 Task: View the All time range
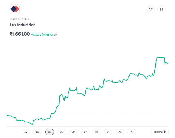point(120,132)
